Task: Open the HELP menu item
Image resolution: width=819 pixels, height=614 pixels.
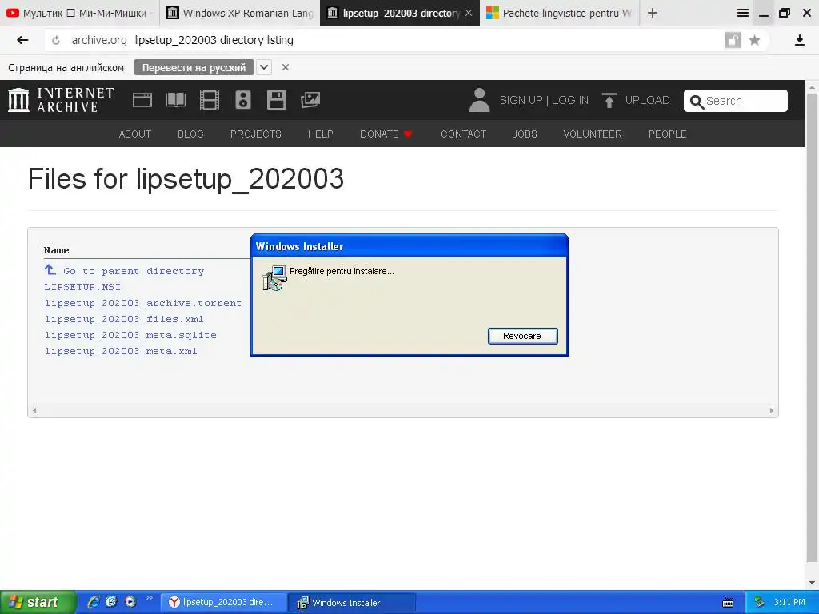Action: point(320,134)
